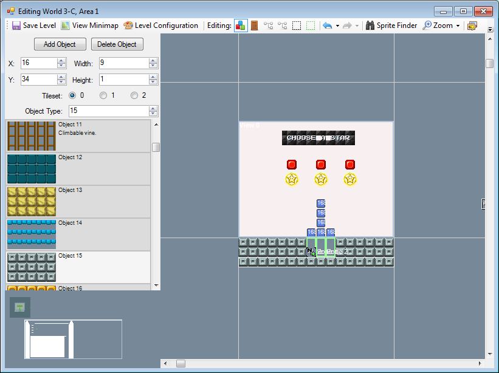Select the leftmost star coin sprite
This screenshot has height=373, width=499.
[x=292, y=179]
